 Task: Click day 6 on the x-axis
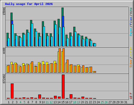28,102
